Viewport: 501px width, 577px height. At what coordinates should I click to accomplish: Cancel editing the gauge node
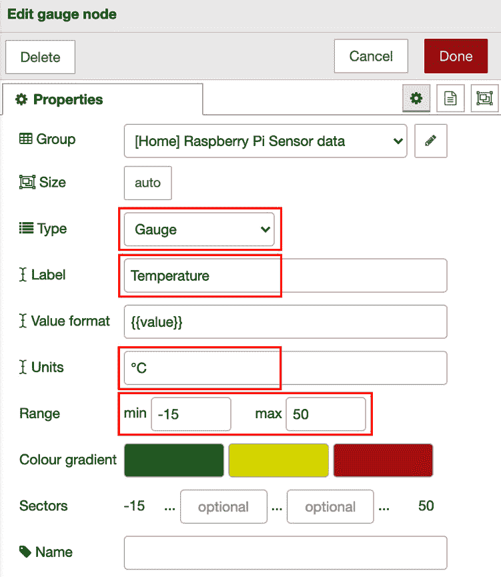371,56
